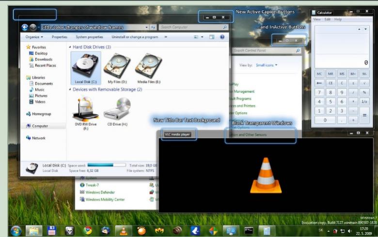Toggle the preview pane in explorer
The width and height of the screenshot is (378, 237).
point(212,37)
